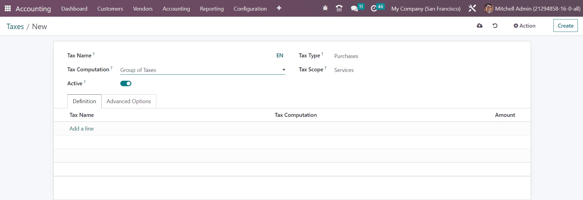Image resolution: width=583 pixels, height=200 pixels.
Task: Switch to the Advanced Options tab
Action: 129,101
